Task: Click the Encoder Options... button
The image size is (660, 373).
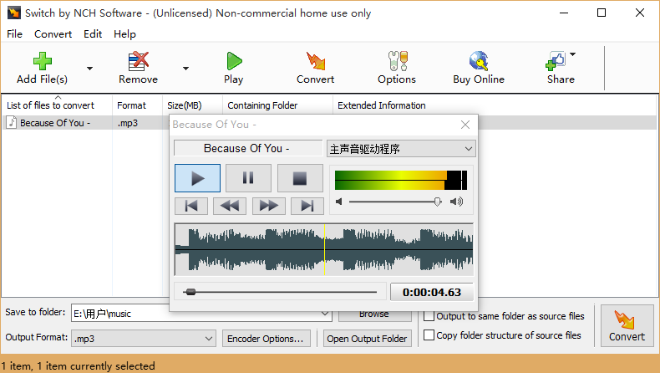Action: tap(266, 339)
